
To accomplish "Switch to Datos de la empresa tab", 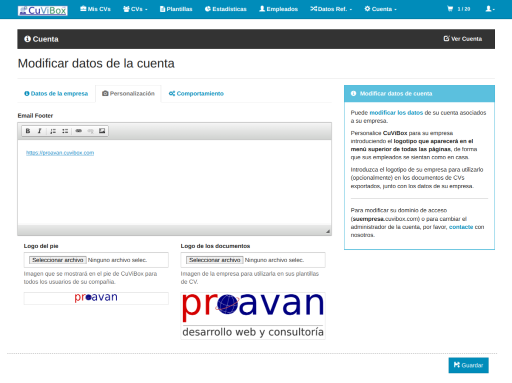I will [56, 93].
